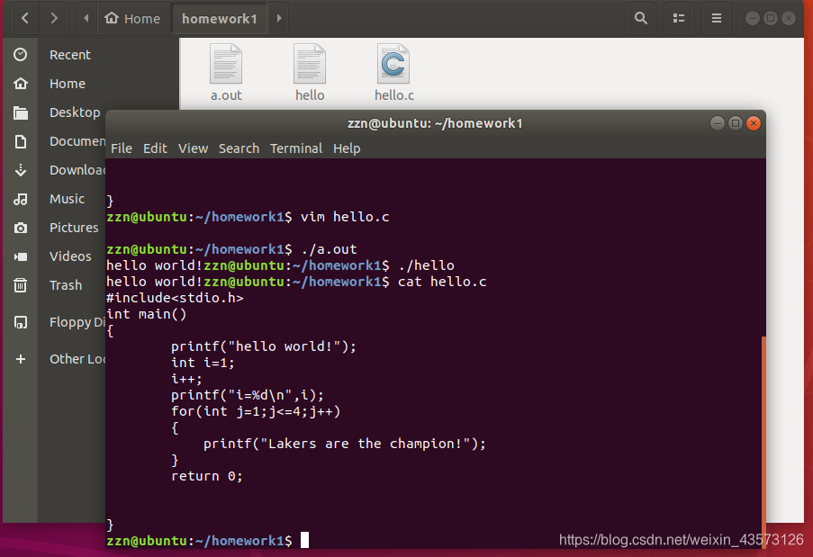Viewport: 813px width, 557px height.
Task: Click the 'cat hello.c' command text
Action: [x=442, y=282]
